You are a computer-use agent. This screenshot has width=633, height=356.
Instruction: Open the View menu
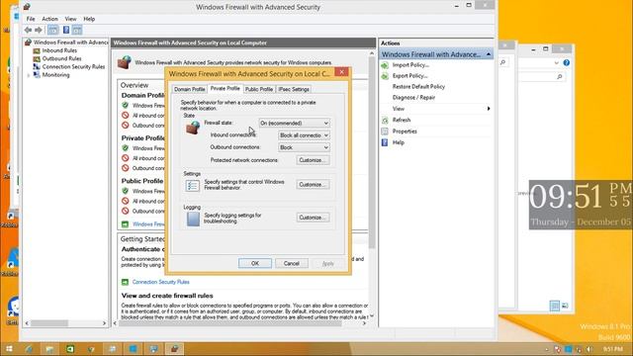click(70, 19)
